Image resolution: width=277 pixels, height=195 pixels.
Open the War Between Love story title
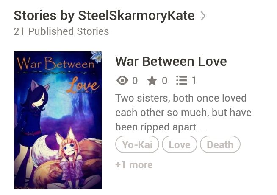171,61
